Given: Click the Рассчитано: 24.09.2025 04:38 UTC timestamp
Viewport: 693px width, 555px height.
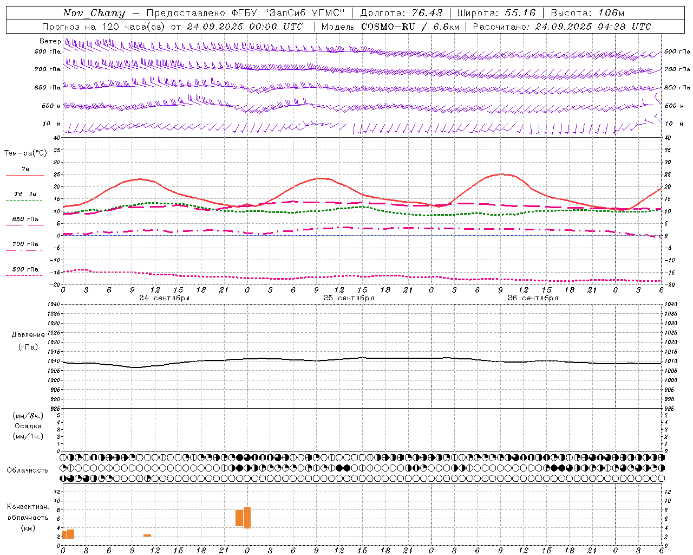Looking at the screenshot, I should coord(562,27).
